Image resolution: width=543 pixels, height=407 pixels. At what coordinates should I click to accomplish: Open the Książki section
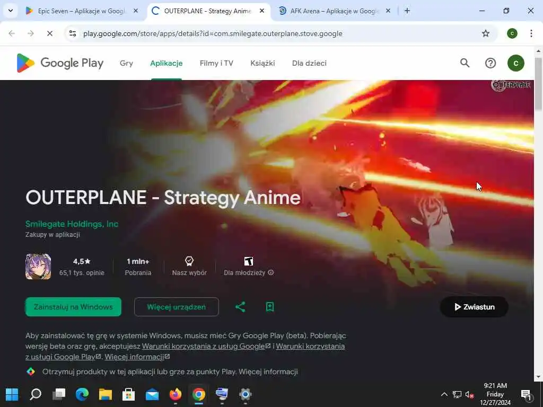tap(262, 63)
